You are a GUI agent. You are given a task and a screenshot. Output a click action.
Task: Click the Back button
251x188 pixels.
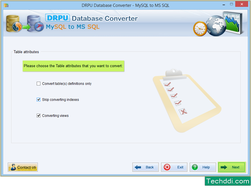145,167
